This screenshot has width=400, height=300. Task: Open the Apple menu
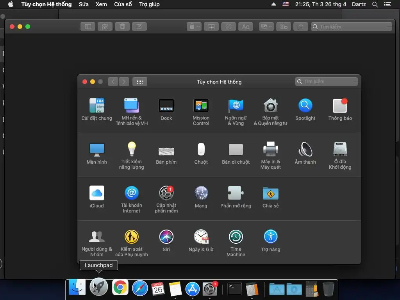(x=11, y=4)
